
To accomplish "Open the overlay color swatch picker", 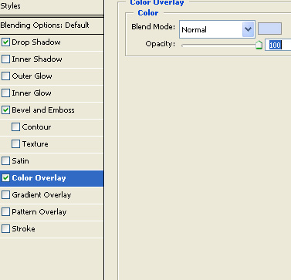I will pyautogui.click(x=269, y=29).
